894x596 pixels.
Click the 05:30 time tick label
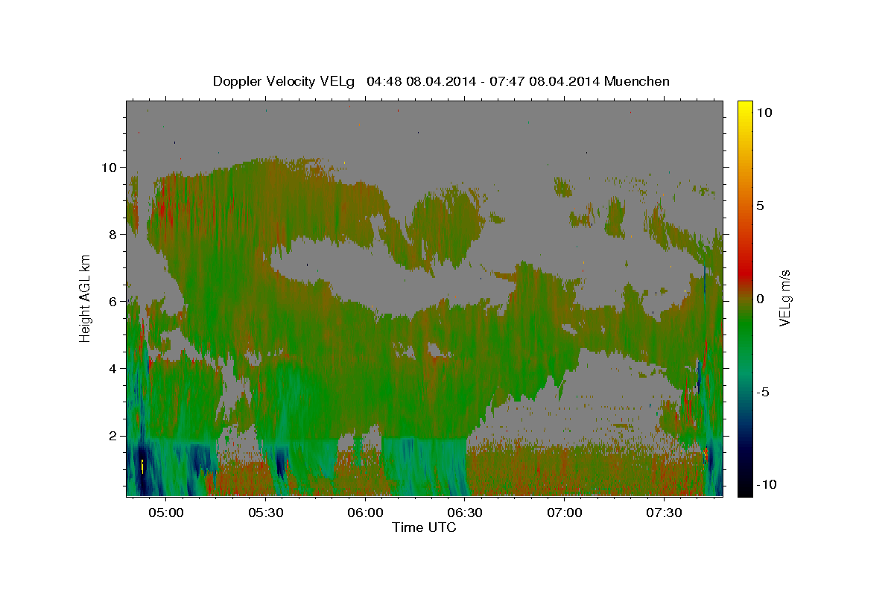[265, 513]
